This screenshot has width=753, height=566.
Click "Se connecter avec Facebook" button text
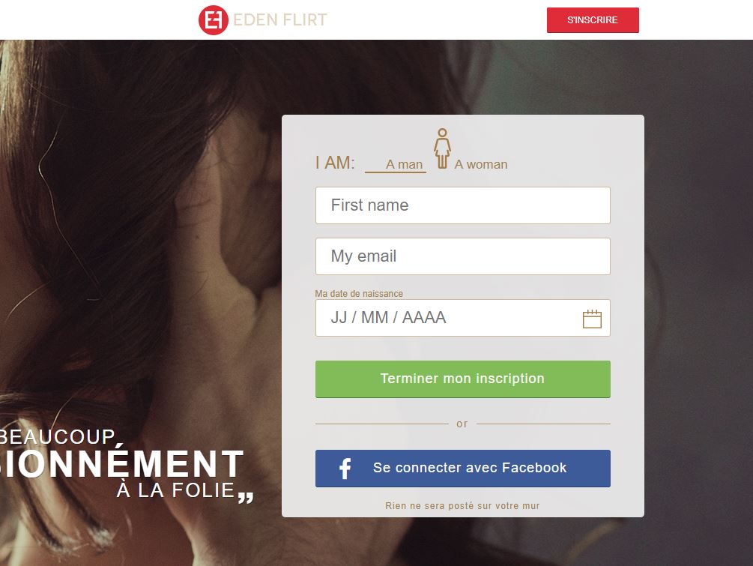(470, 468)
